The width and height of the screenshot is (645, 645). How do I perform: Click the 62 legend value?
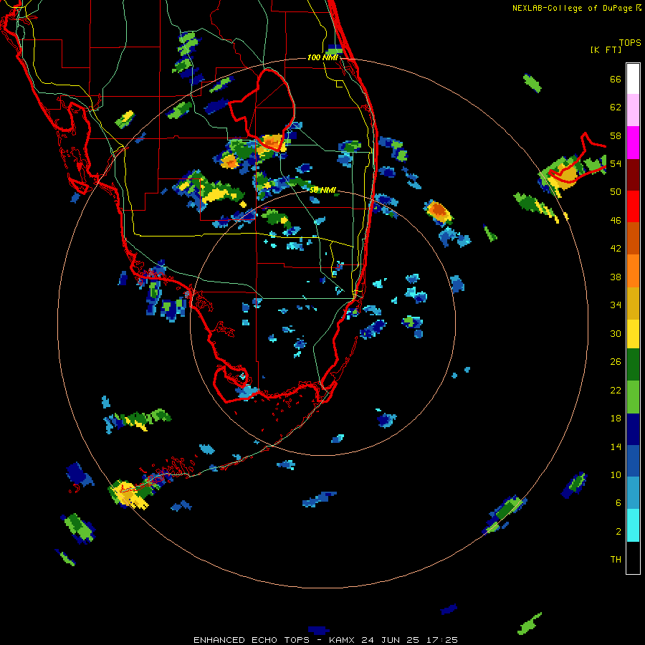616,107
